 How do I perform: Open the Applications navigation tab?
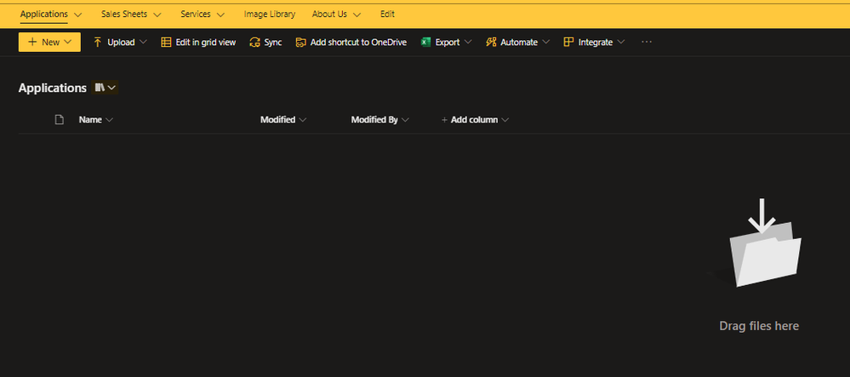tap(44, 14)
